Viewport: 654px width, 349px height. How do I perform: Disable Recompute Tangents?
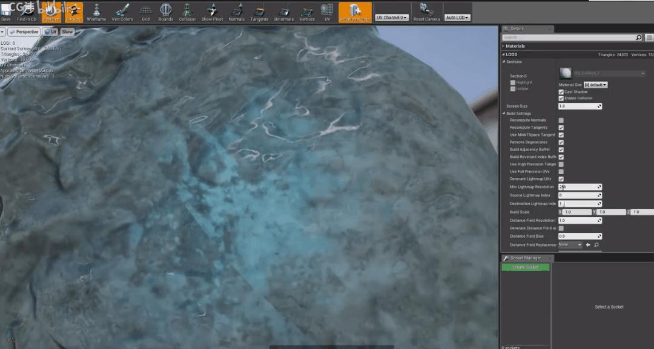tap(561, 128)
